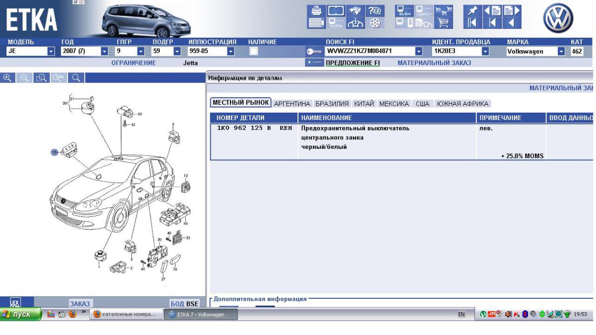Reset illustration zoom to 100%
Viewport: 596px width, 335px height.
59,78
